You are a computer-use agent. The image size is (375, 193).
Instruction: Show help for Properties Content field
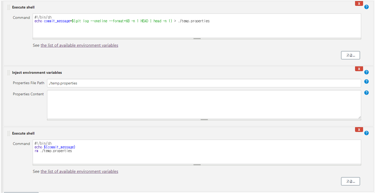tap(366, 93)
